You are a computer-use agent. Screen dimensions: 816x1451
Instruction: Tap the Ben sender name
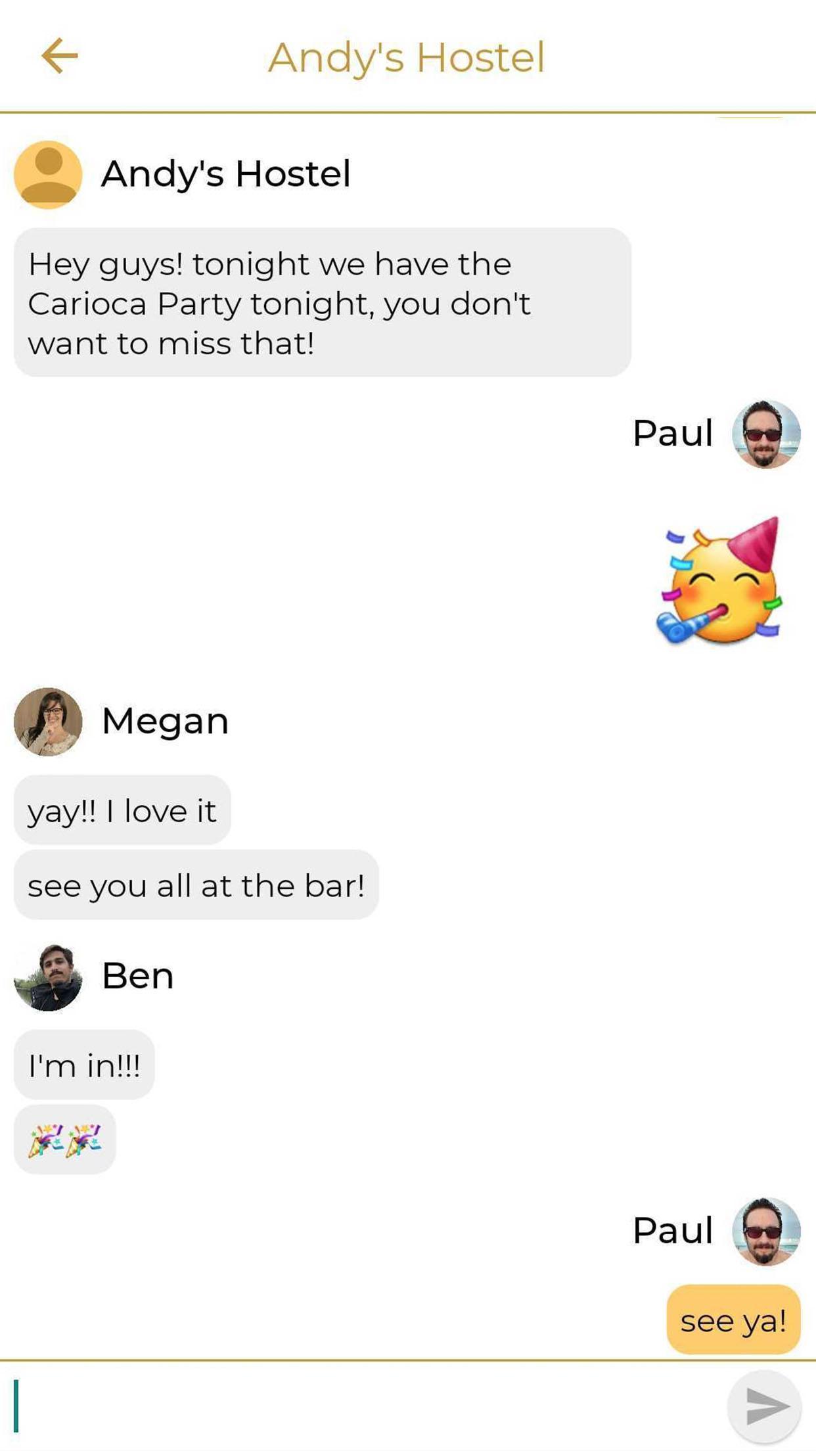tap(138, 976)
